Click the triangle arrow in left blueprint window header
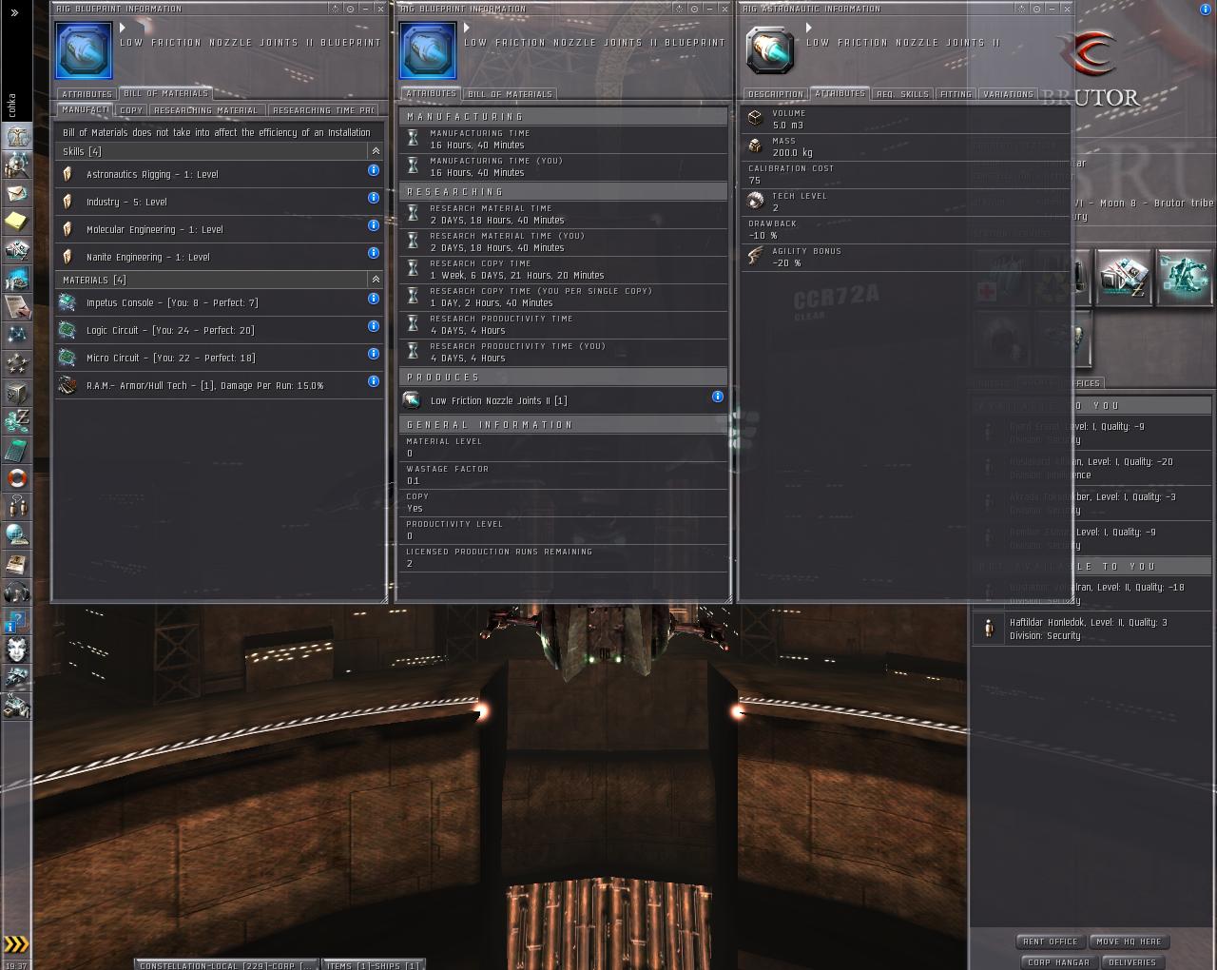 tap(123, 29)
